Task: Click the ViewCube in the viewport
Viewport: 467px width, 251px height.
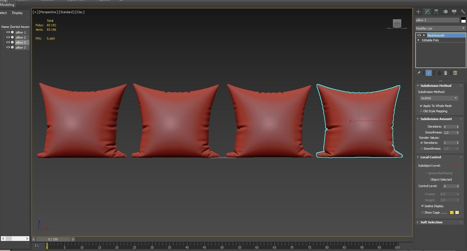Action: (x=397, y=23)
